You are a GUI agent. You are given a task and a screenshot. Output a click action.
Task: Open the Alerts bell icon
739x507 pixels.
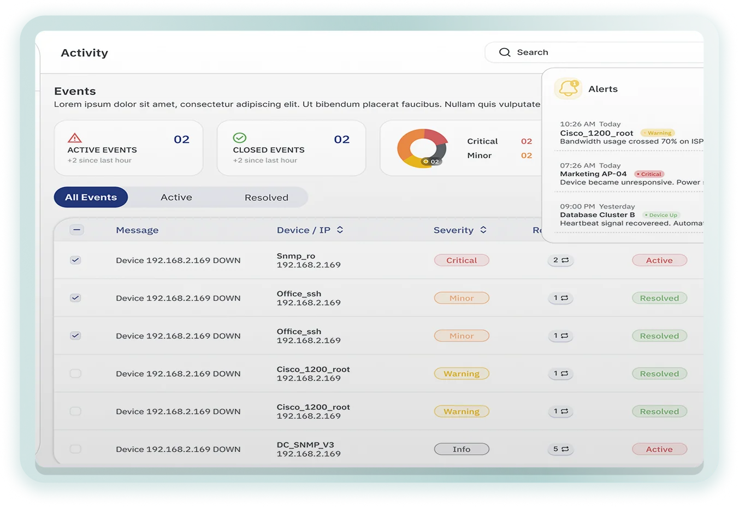point(568,88)
